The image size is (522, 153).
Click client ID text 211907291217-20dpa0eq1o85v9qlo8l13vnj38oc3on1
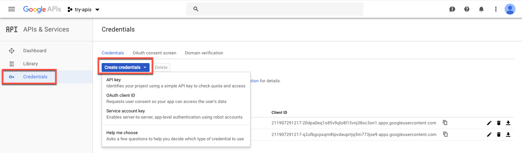point(354,123)
